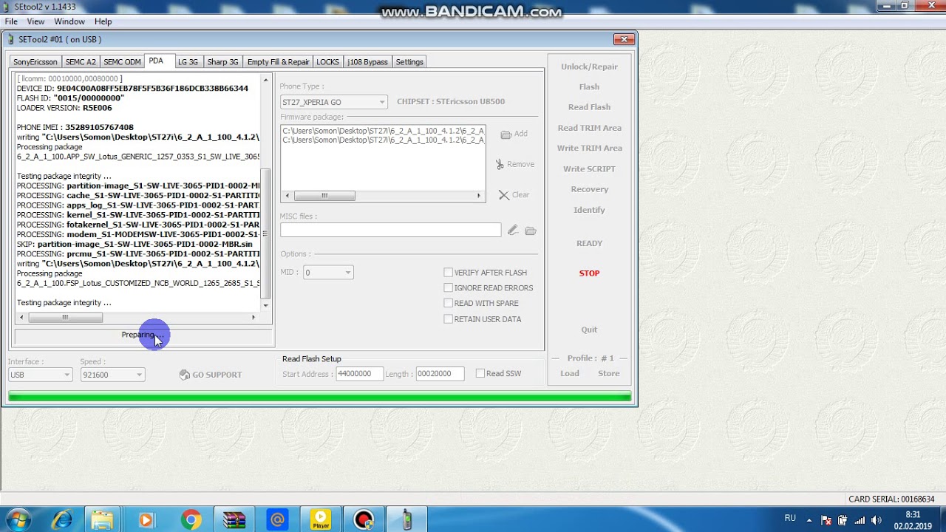The width and height of the screenshot is (946, 532).
Task: Open the View menu
Action: point(35,21)
